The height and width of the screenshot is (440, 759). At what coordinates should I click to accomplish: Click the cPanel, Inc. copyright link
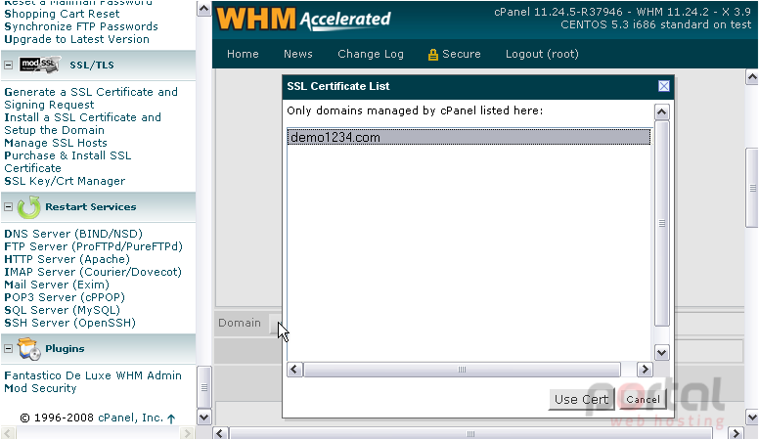[x=130, y=418]
